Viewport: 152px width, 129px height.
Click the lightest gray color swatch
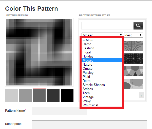click(11, 96)
